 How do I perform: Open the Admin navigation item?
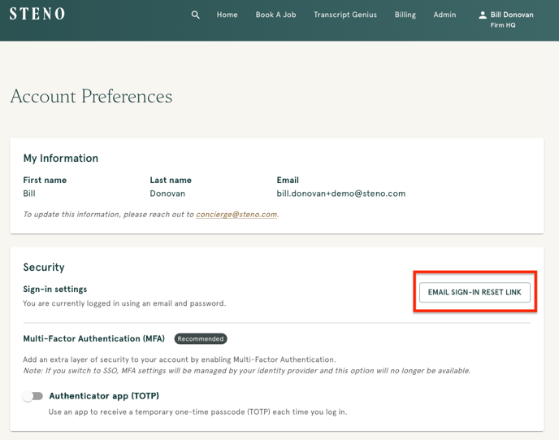(x=444, y=15)
